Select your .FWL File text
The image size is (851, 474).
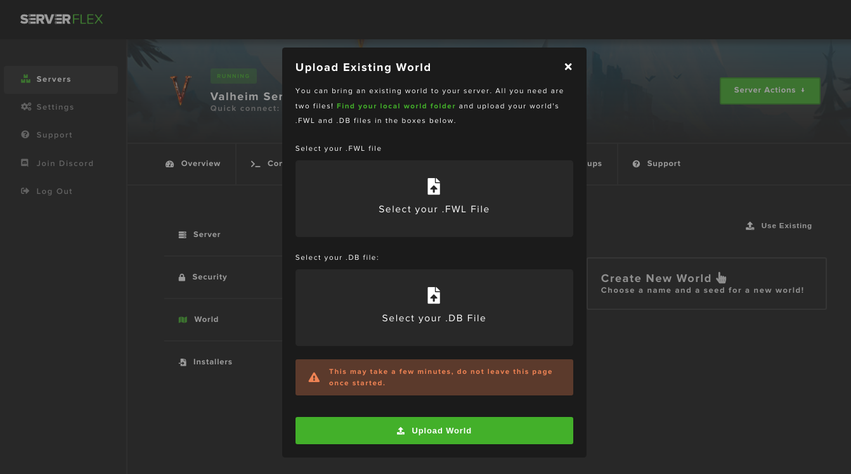click(434, 209)
